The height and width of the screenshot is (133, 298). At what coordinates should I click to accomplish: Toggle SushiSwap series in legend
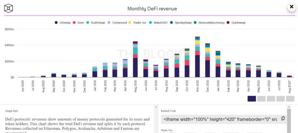pyautogui.click(x=95, y=23)
